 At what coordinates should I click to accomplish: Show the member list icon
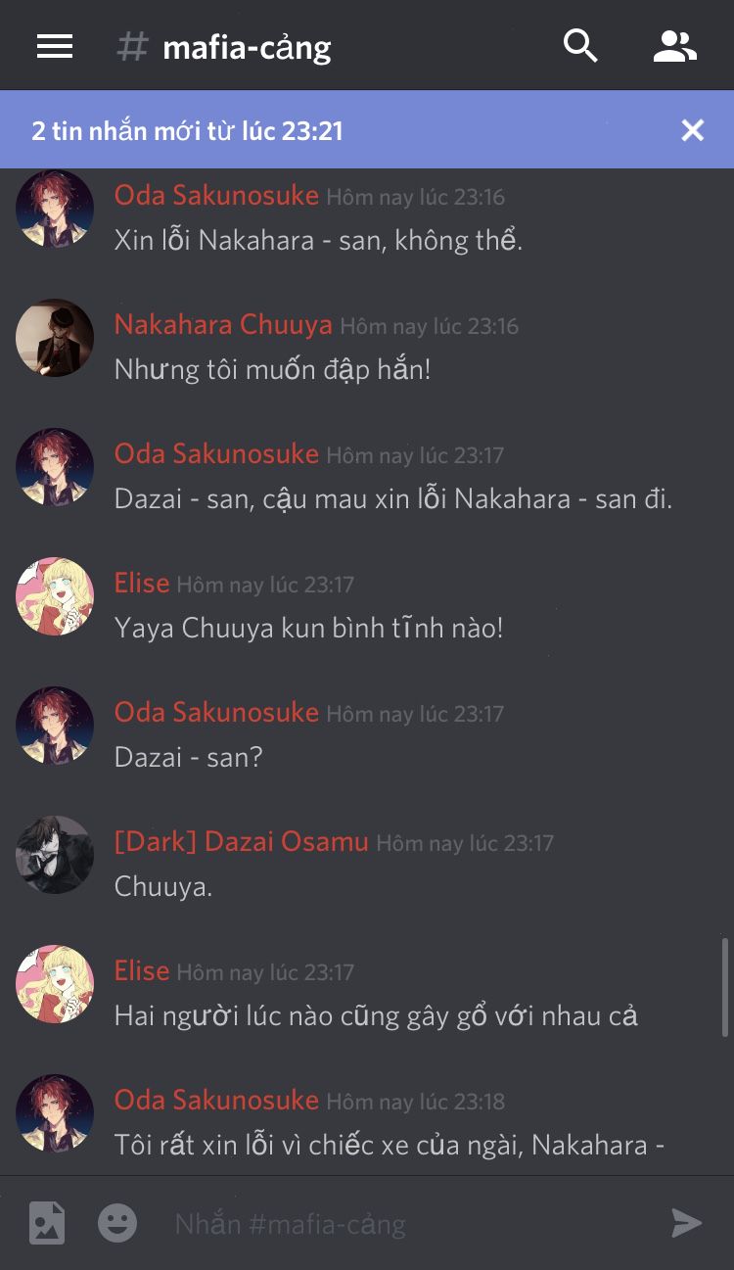pyautogui.click(x=675, y=46)
